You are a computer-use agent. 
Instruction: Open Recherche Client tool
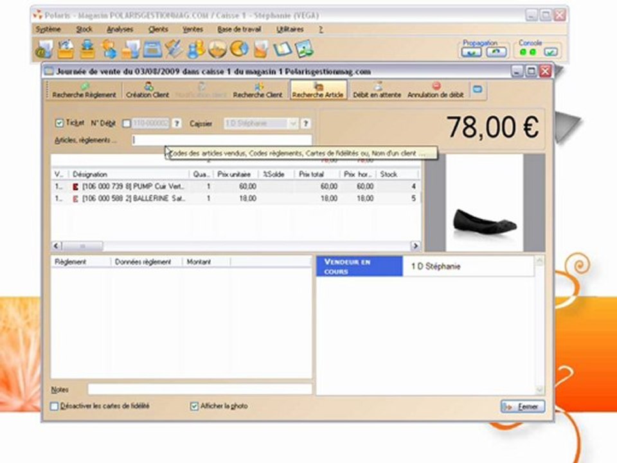click(258, 91)
